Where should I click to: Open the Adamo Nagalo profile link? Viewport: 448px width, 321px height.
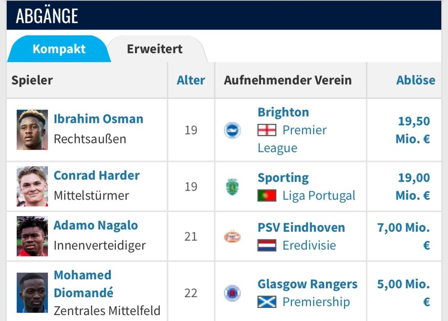(x=96, y=226)
